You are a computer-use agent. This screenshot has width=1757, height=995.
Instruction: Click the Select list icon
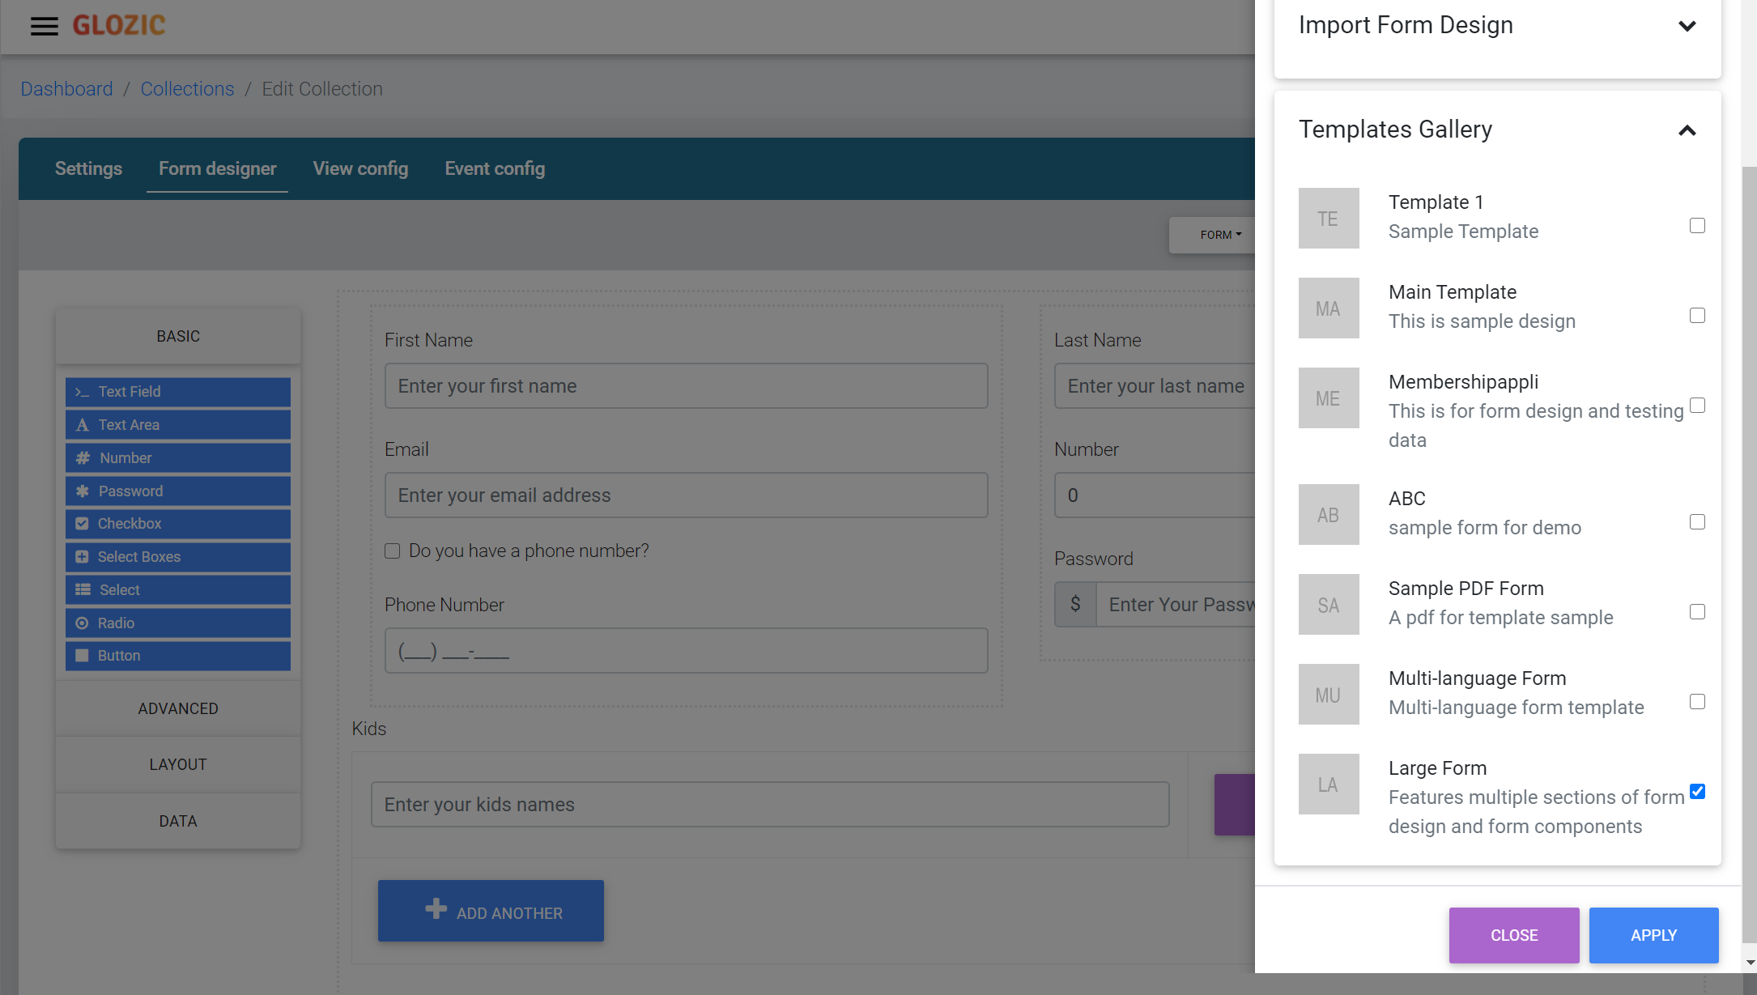click(83, 590)
